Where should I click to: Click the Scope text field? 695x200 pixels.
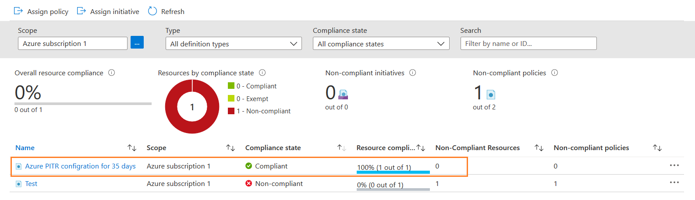(x=72, y=43)
